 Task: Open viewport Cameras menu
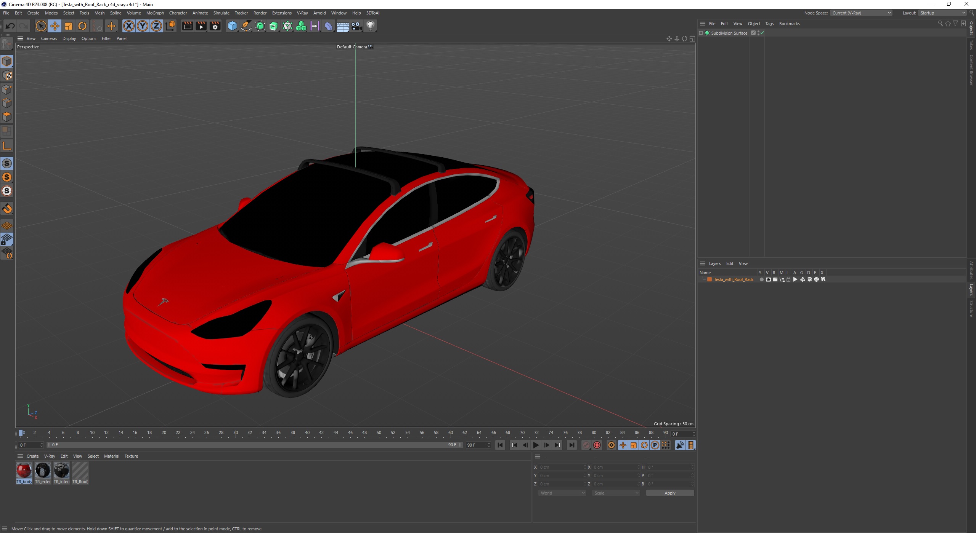(49, 38)
